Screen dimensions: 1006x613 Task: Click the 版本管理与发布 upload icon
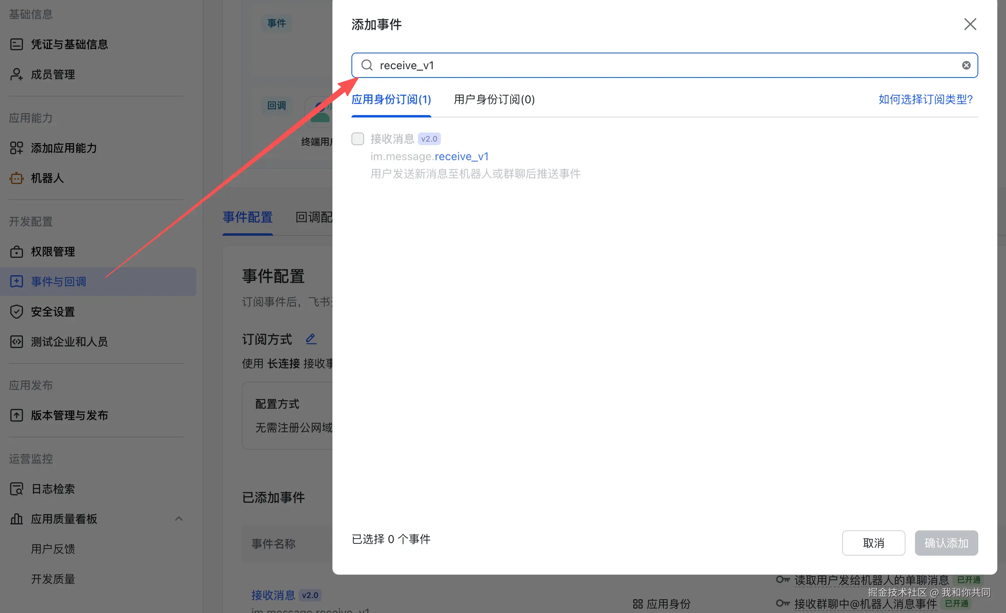16,416
